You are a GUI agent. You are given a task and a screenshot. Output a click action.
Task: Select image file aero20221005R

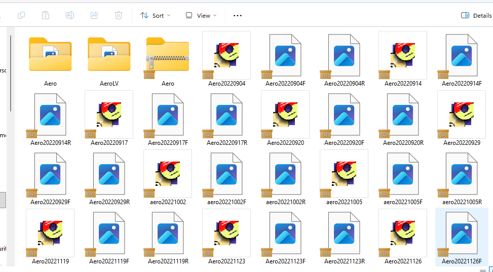coord(462,178)
